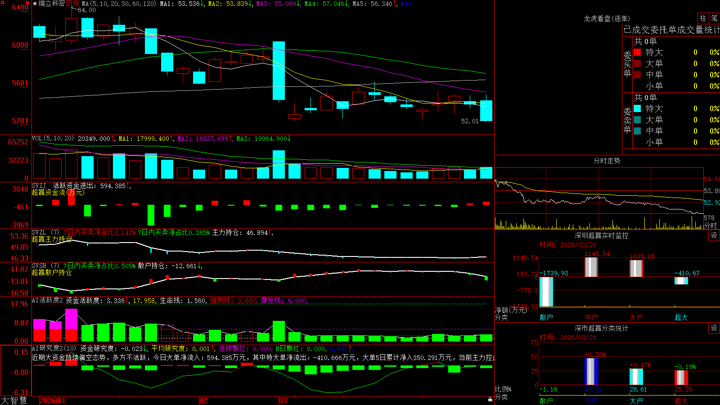Click the 大智慧 logo
The height and width of the screenshot is (405, 720).
(x=14, y=400)
